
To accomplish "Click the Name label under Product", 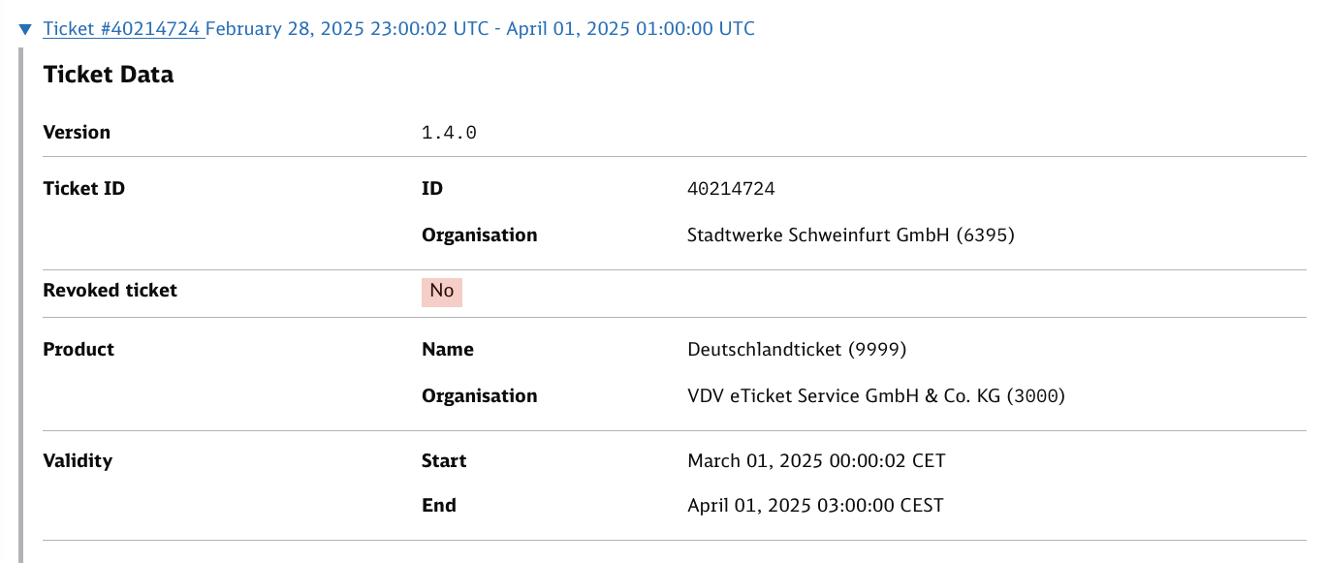I will pyautogui.click(x=448, y=349).
